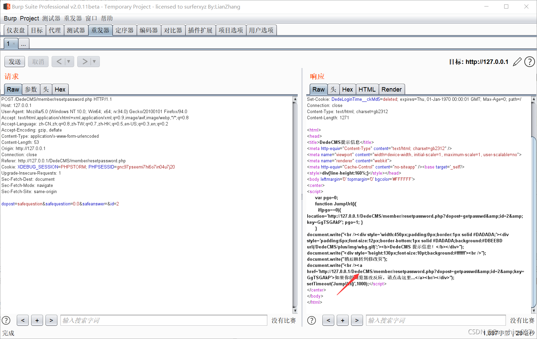The height and width of the screenshot is (339, 537).
Task: Go to next request search match
Action: click(x=51, y=321)
